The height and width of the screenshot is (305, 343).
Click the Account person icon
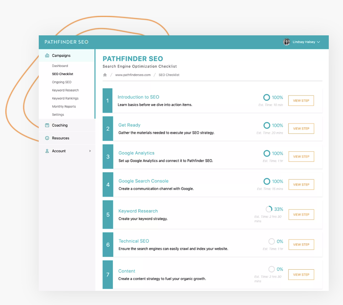tap(47, 151)
